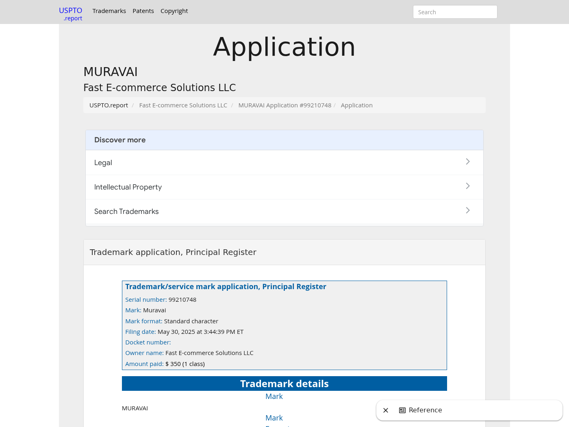Select the Application breadcrumb item
569x427 pixels.
pyautogui.click(x=356, y=105)
